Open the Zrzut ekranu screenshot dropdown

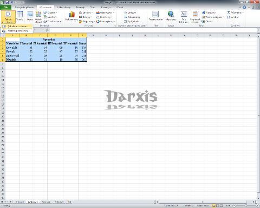click(x=53, y=21)
